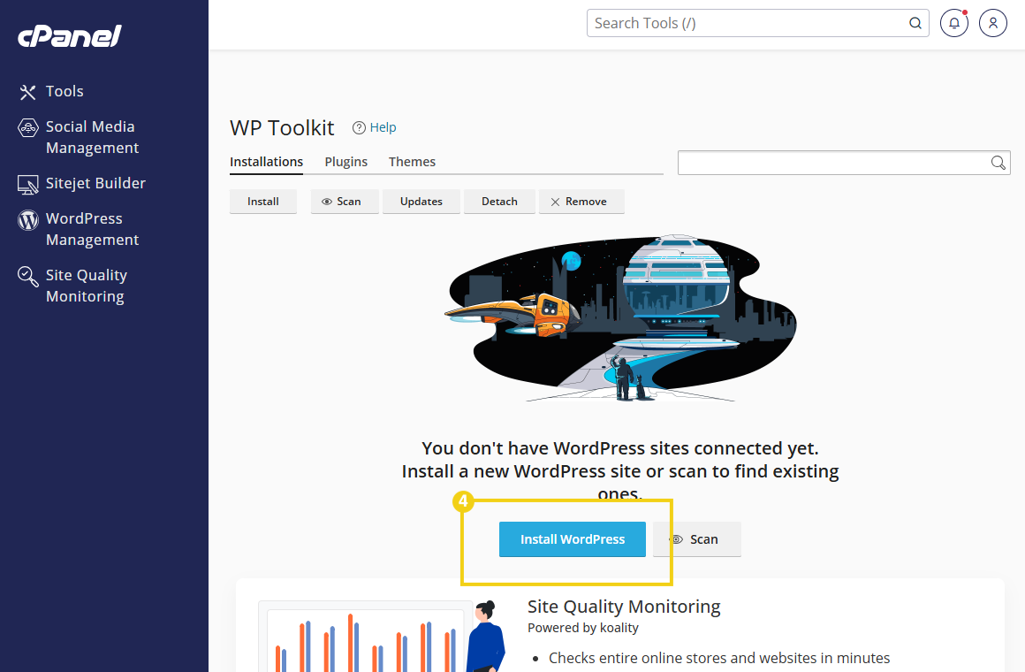
Task: Click the Install WordPress button
Action: pos(572,538)
